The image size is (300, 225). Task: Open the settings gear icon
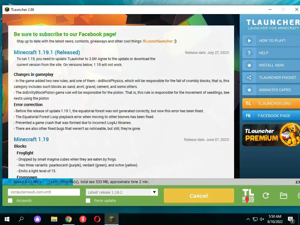click(299, 195)
